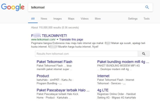Switch to the News tab
The width and height of the screenshot is (160, 104).
pos(44,18)
